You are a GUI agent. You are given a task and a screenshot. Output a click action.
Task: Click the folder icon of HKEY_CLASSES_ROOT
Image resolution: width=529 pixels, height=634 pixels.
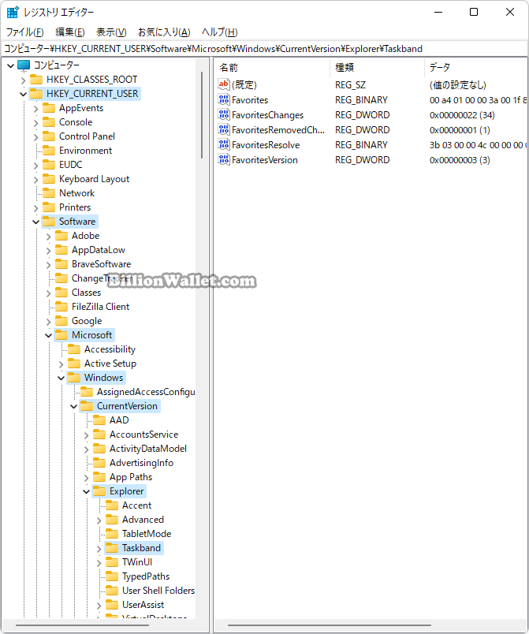pos(36,79)
